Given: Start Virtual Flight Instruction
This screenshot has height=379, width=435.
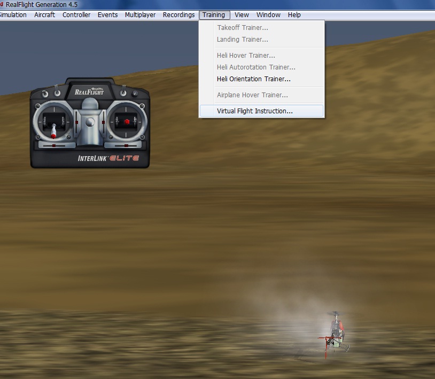Looking at the screenshot, I should 261,111.
